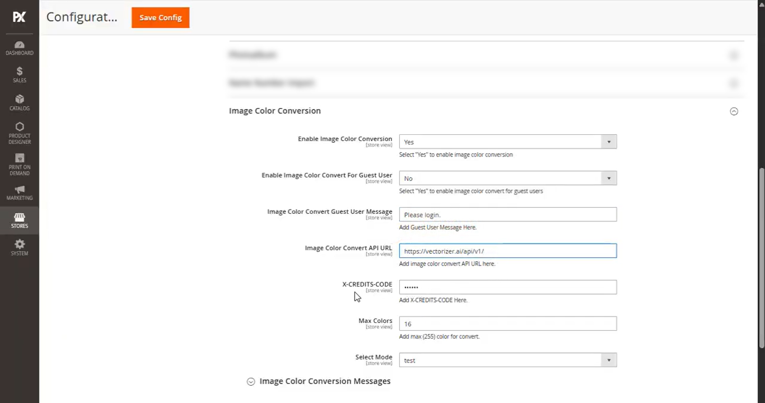
Task: Click the Image Color Convert Guest User Message label
Action: (329, 212)
